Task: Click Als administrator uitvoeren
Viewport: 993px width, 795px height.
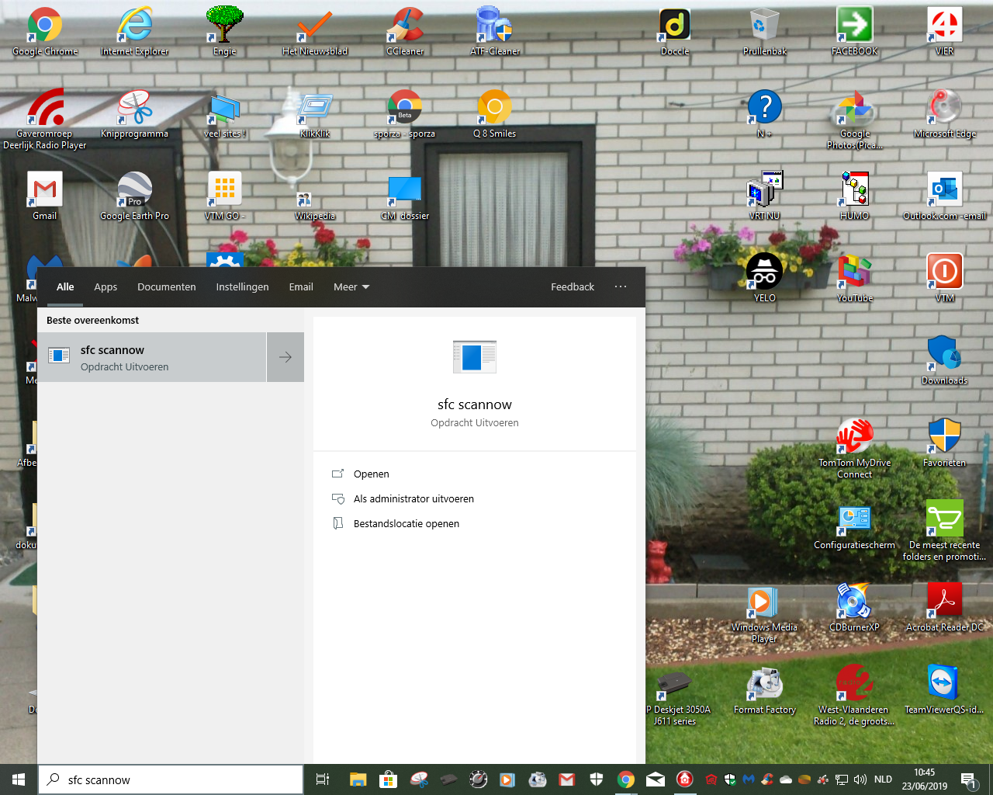Action: 413,499
